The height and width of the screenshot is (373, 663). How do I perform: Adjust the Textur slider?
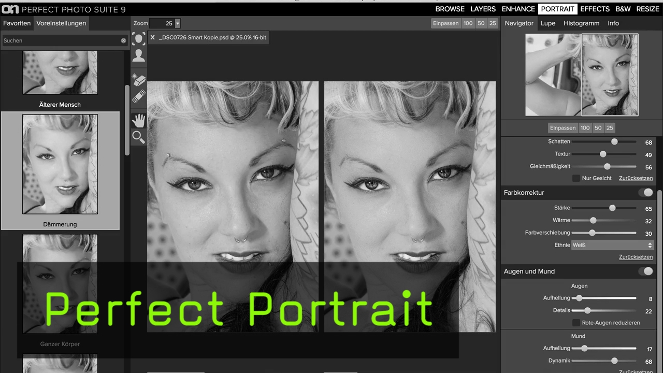(x=603, y=154)
